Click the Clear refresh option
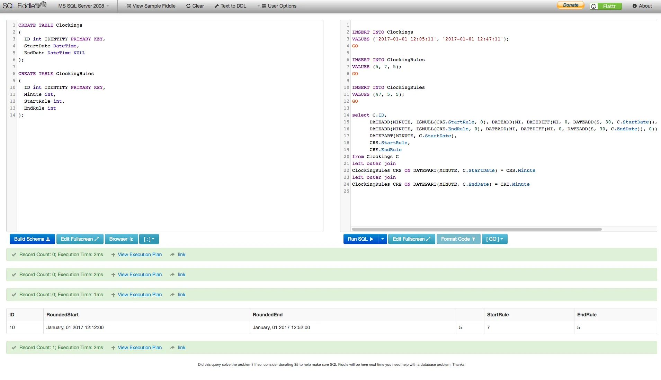661x380 pixels. click(195, 6)
